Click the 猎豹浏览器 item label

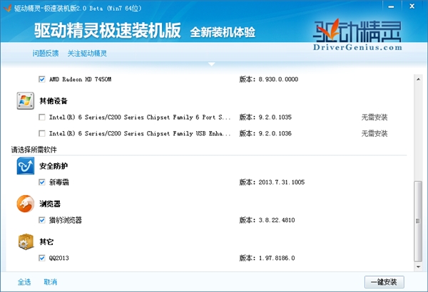pos(66,220)
